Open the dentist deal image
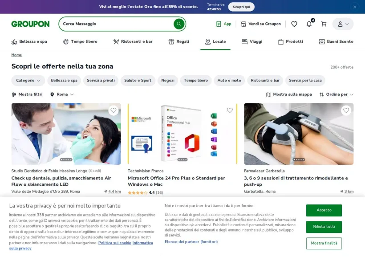This screenshot has height=257, width=365. click(66, 134)
